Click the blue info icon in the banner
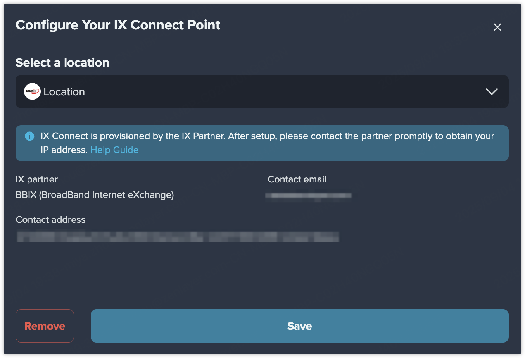The height and width of the screenshot is (358, 525). point(29,136)
